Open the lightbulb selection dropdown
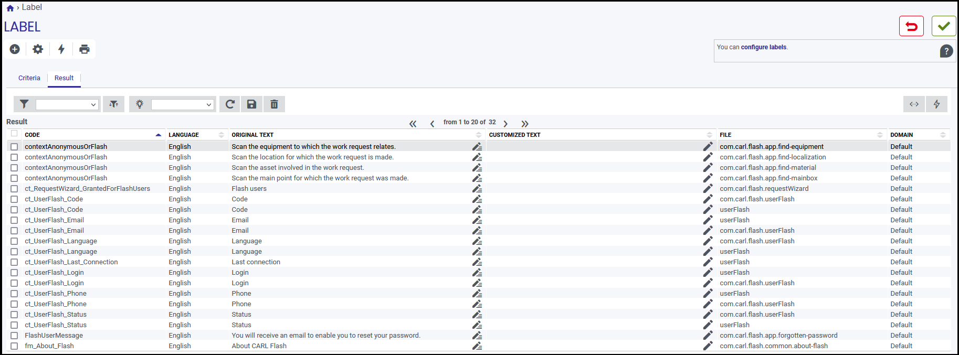The image size is (959, 355). [183, 104]
